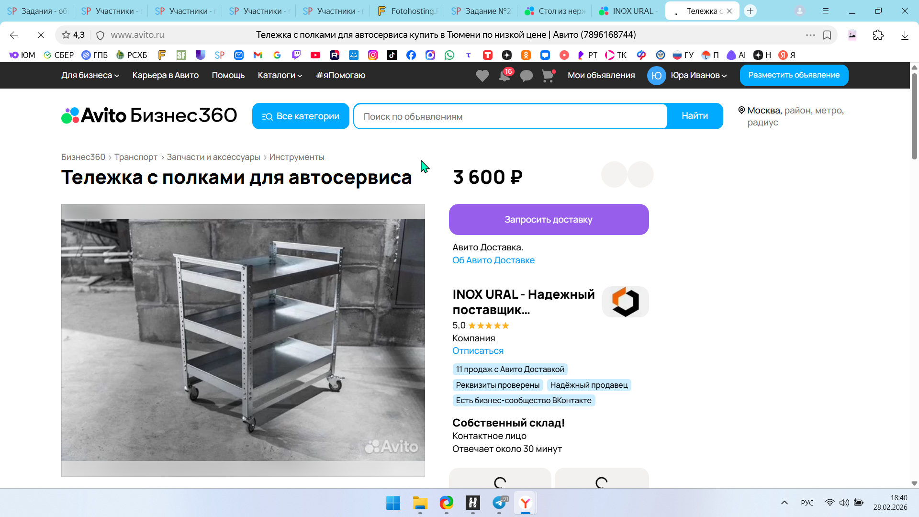Open 'Об Авито Доставке' link
The image size is (919, 517).
(493, 260)
